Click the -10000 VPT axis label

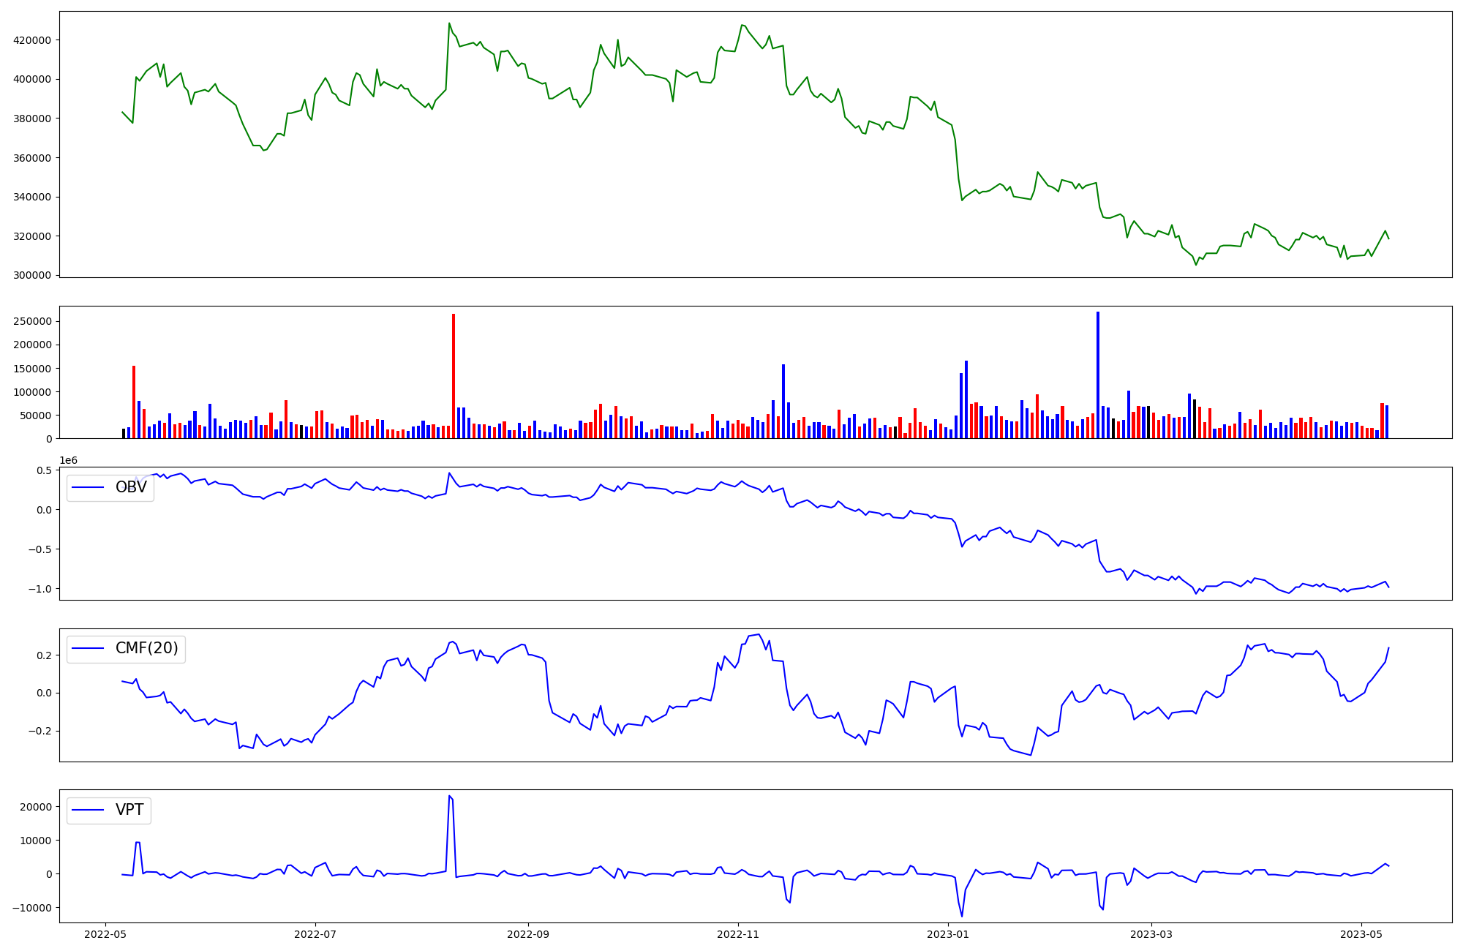point(32,908)
